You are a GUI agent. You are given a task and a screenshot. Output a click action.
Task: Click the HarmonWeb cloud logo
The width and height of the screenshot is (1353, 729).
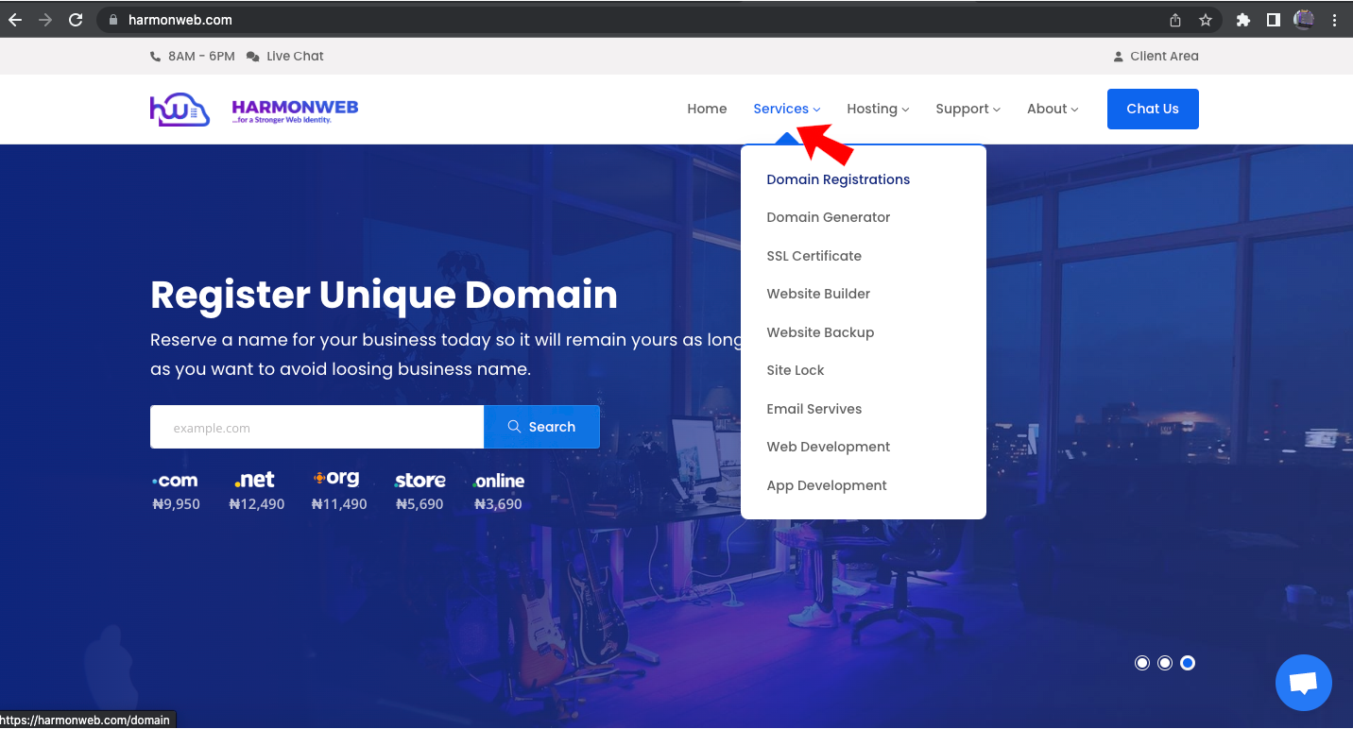[180, 108]
